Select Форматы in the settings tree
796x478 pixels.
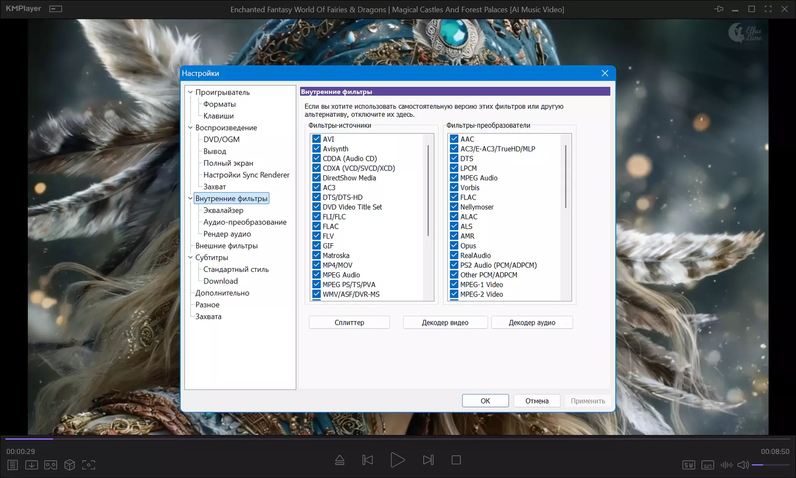pyautogui.click(x=220, y=104)
